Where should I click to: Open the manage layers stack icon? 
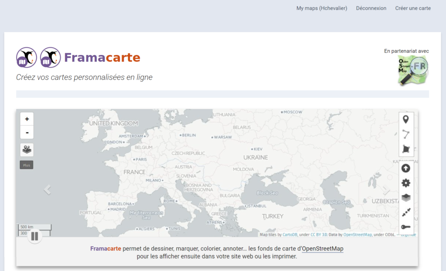406,197
